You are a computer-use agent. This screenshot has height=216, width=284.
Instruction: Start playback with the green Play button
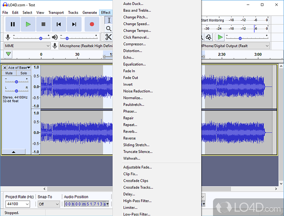pos(28,24)
